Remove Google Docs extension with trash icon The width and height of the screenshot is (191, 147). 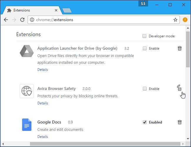(180, 122)
